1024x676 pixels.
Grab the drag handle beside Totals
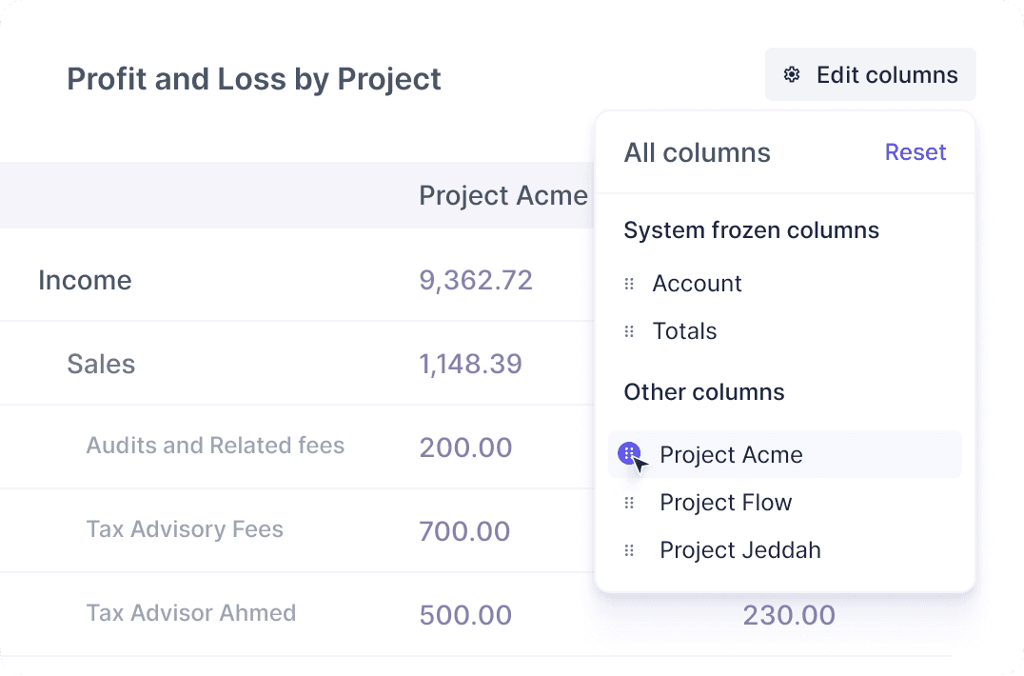click(x=629, y=331)
